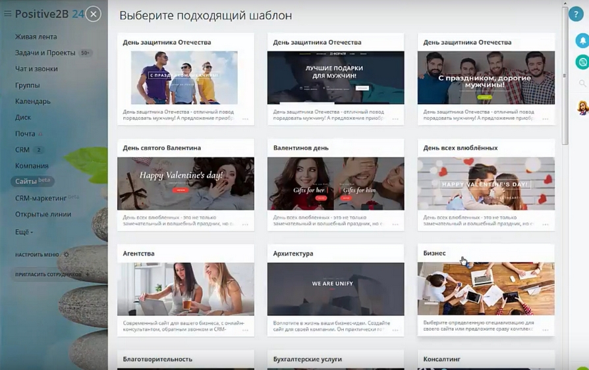Open the notifications bell icon
589x370 pixels.
[582, 41]
